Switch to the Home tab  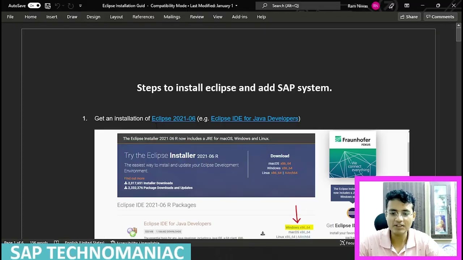(x=30, y=17)
